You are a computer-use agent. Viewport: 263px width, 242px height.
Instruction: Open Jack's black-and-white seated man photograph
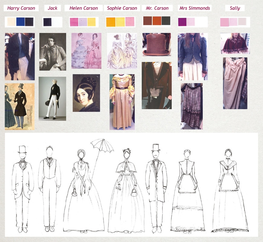[53, 52]
